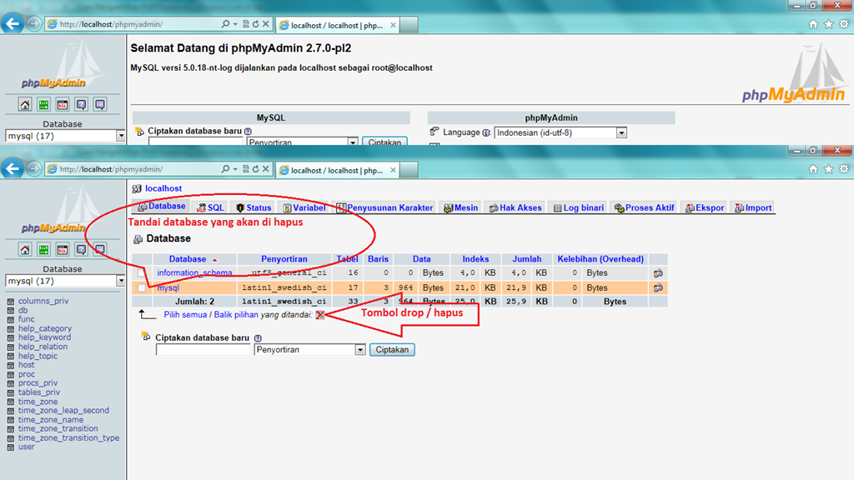Click browse icon beside columns_priv table
Viewport: 854px width, 480px height.
click(x=10, y=301)
